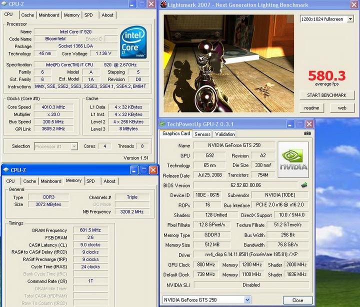This screenshot has width=360, height=307.
Task: Select About tab in lower CPU-Z window
Action: tap(109, 181)
